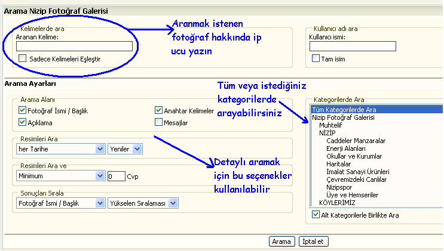Select Tüm Kategorilerde Ara list item

[x=376, y=110]
